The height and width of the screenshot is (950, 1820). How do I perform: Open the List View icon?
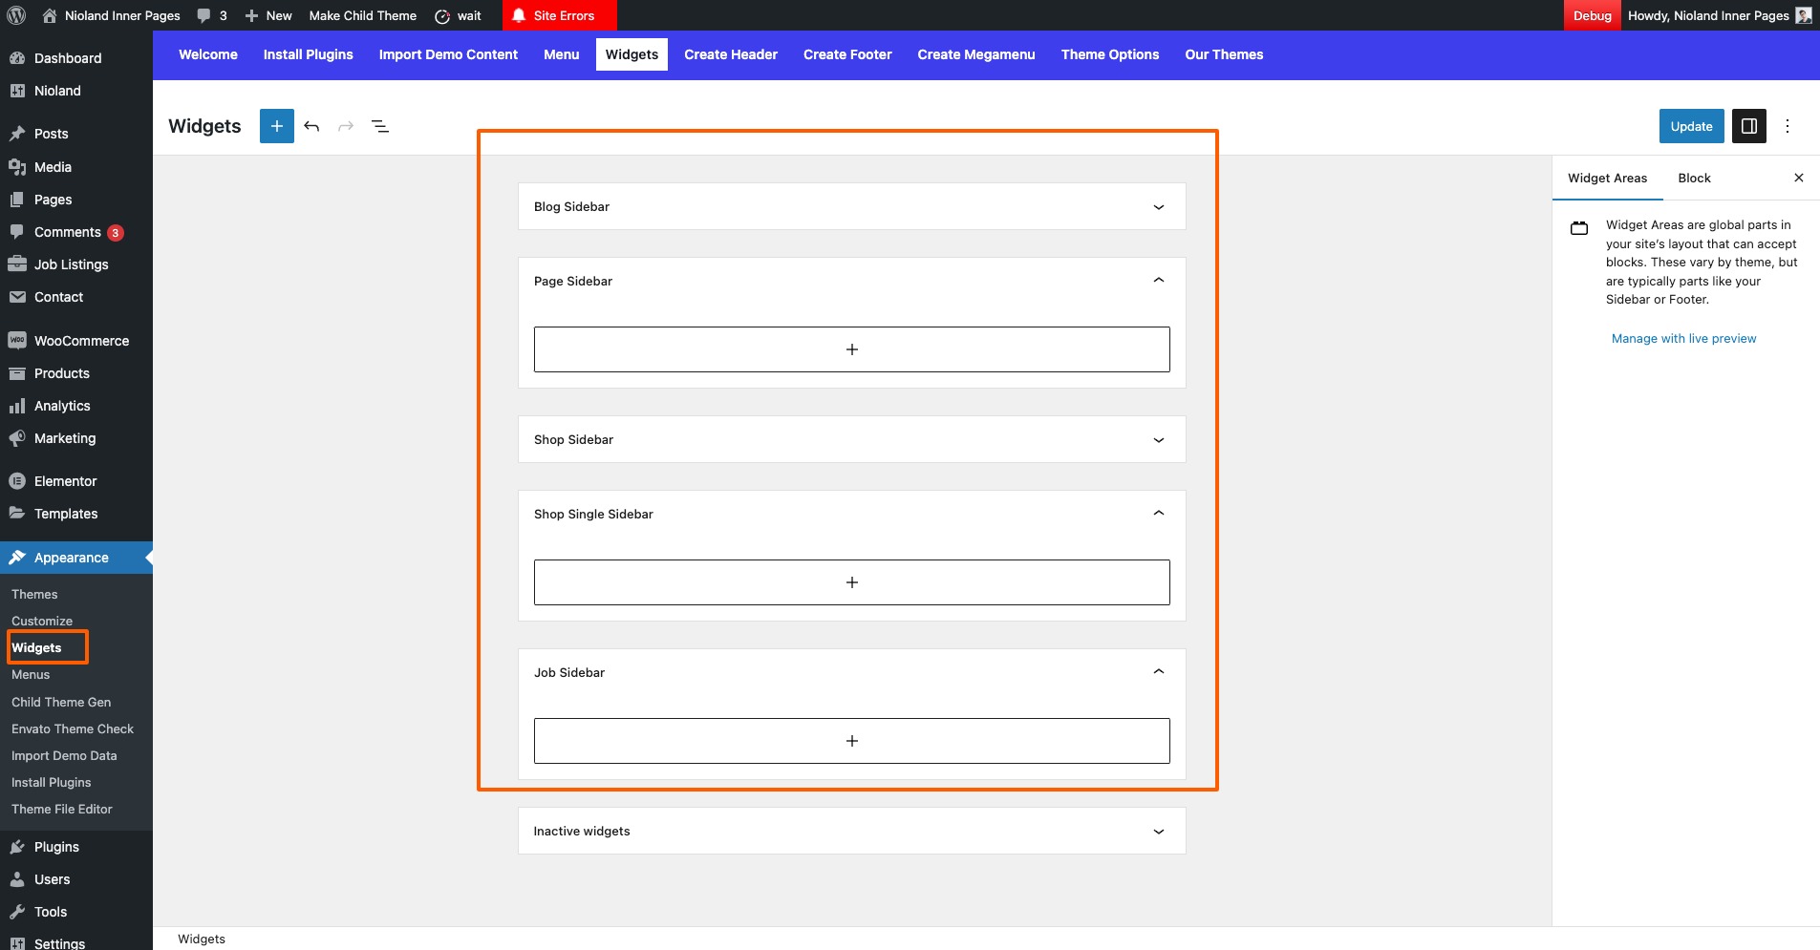380,126
